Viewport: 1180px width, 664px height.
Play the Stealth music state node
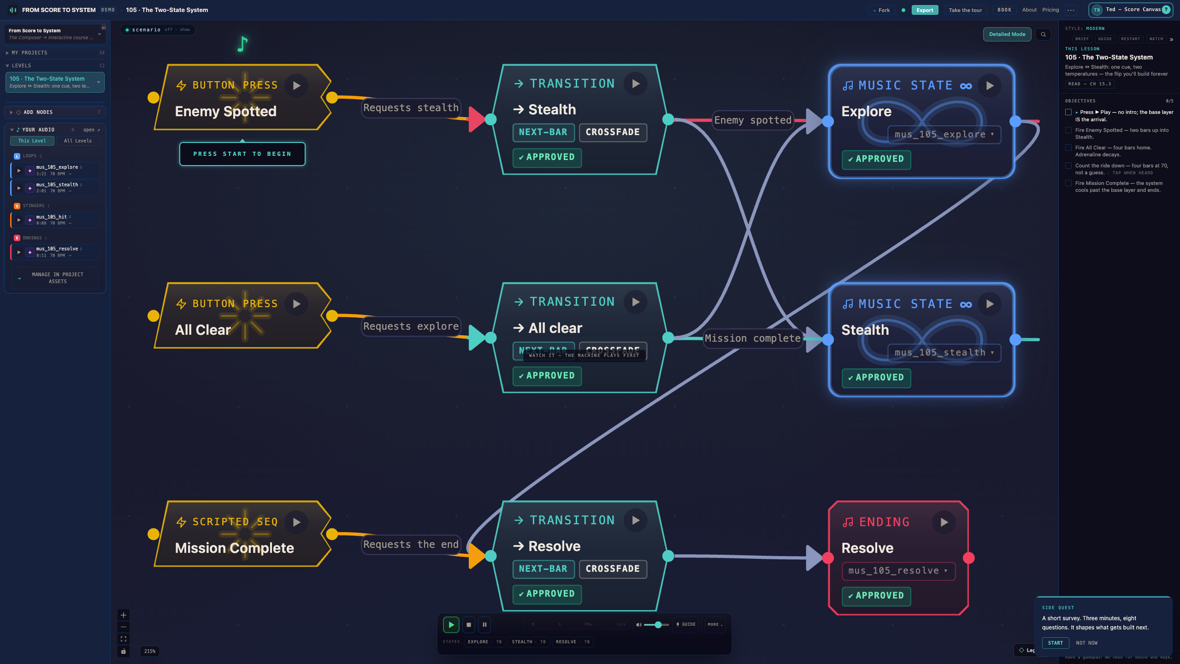[x=990, y=304]
